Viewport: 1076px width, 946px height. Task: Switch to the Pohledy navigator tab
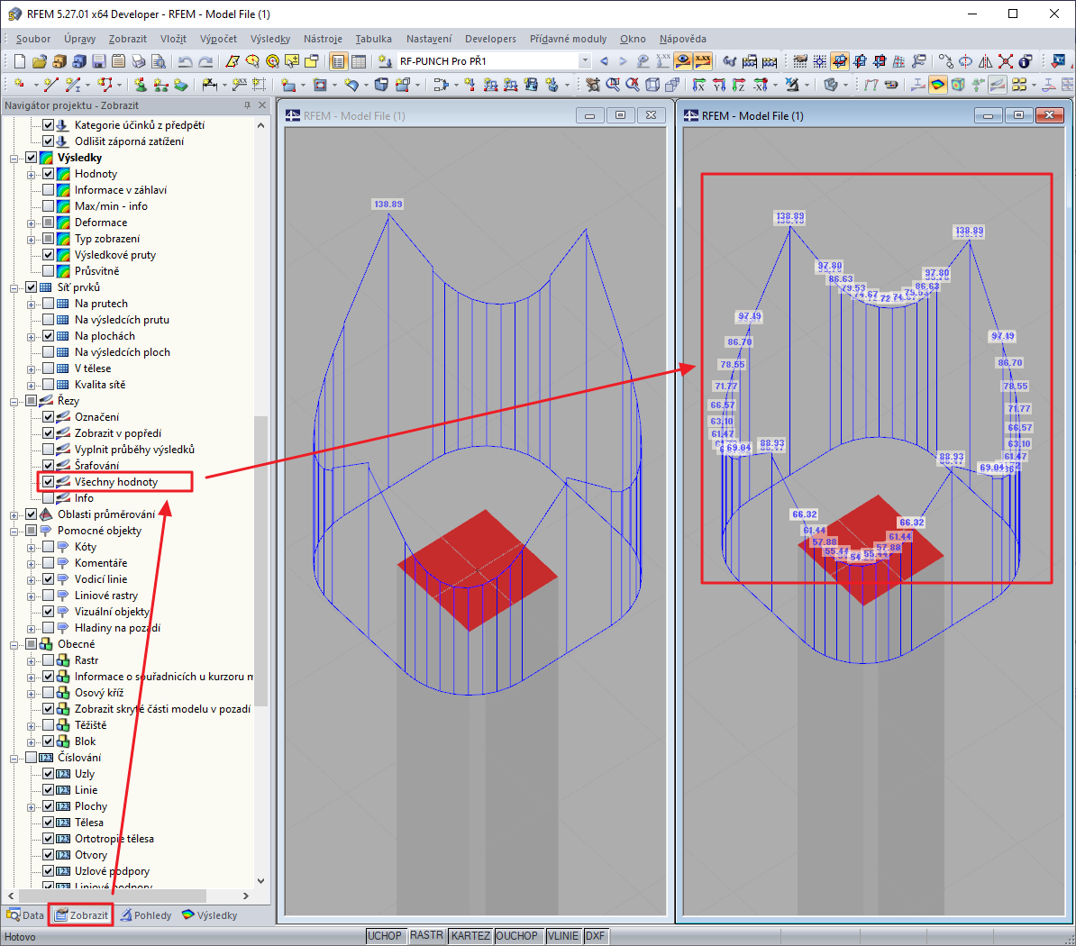145,915
